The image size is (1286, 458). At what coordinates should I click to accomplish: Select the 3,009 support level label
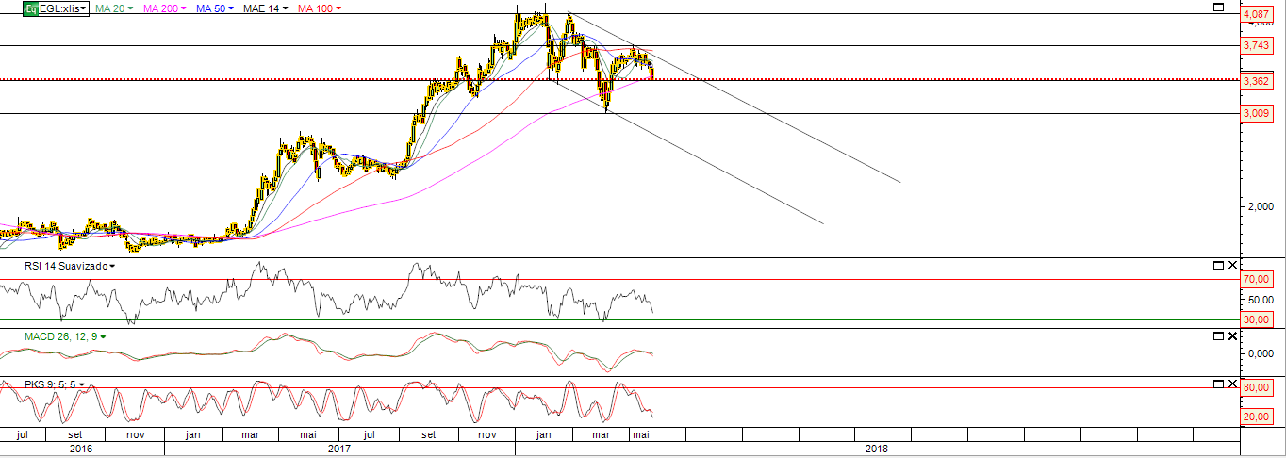coord(1255,113)
